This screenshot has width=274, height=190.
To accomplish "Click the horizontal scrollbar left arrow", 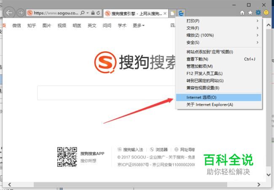I will (x=10, y=185).
